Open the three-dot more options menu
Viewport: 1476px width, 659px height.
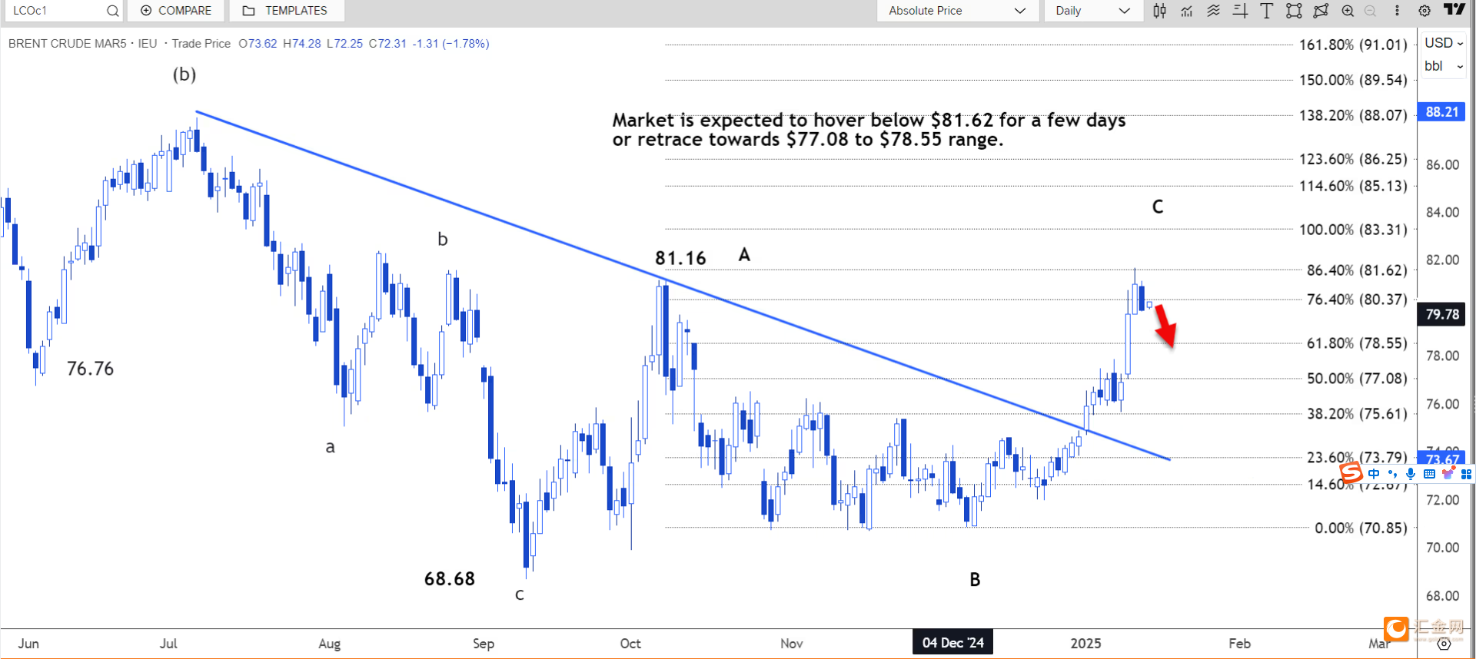1397,11
